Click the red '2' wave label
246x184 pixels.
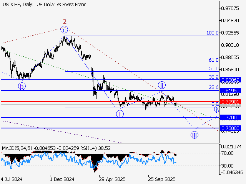[x=65, y=21]
